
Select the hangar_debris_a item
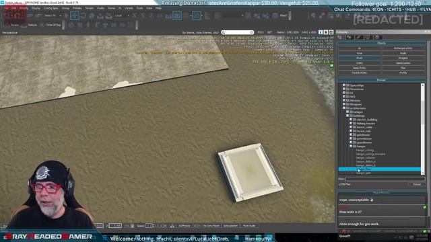(366, 162)
